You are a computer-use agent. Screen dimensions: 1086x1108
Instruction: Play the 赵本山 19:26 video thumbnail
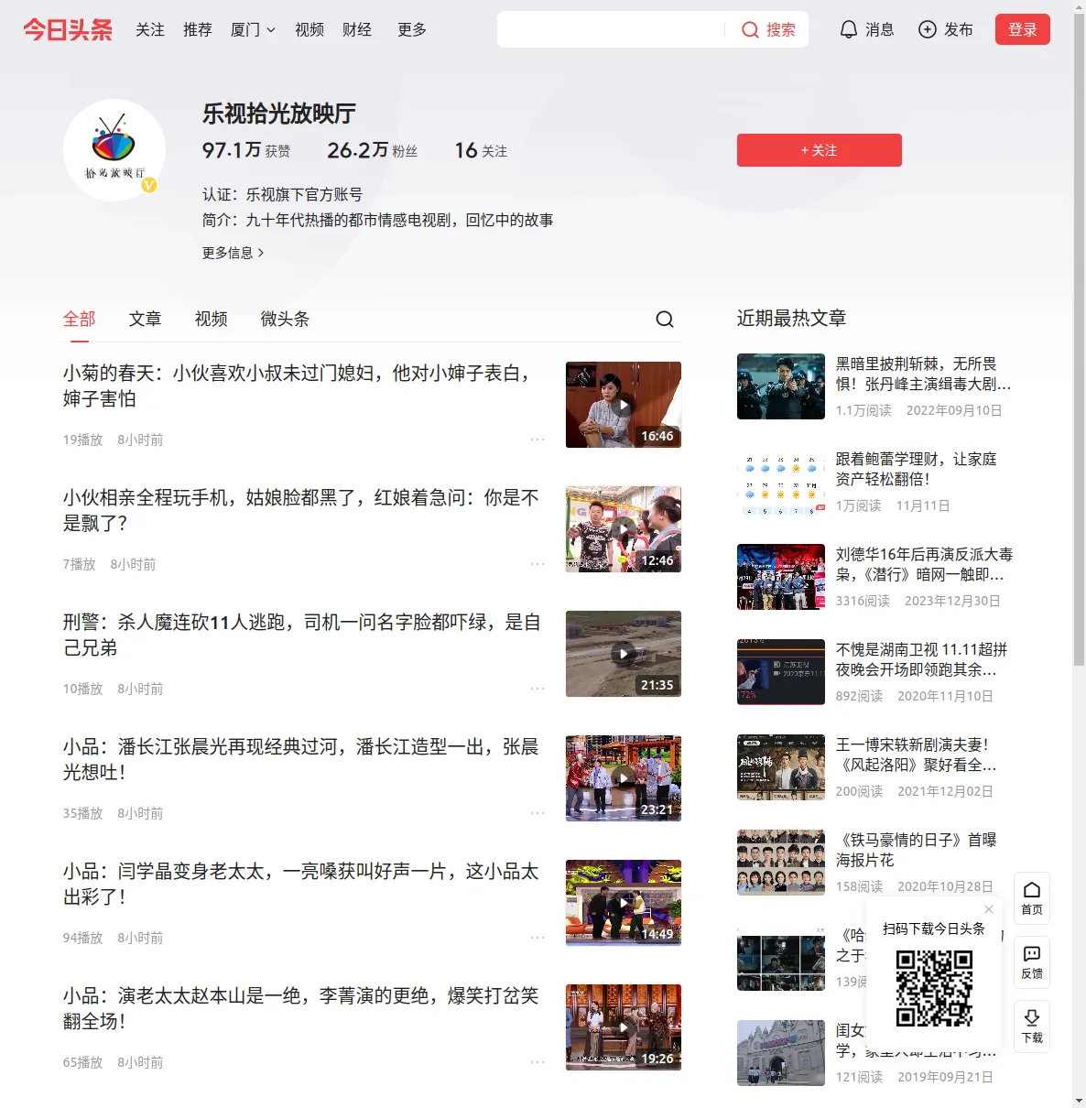click(x=624, y=1027)
